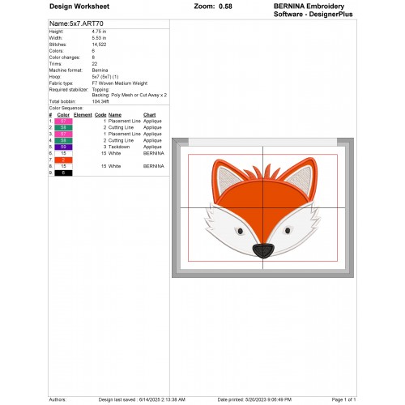Click the total bobbin value '104.34ft'

(100, 102)
